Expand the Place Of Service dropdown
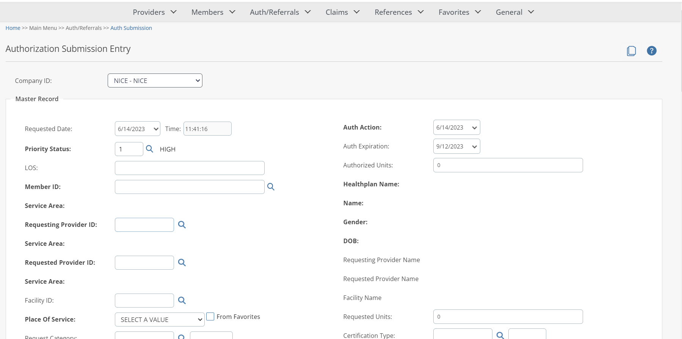 [x=160, y=320]
